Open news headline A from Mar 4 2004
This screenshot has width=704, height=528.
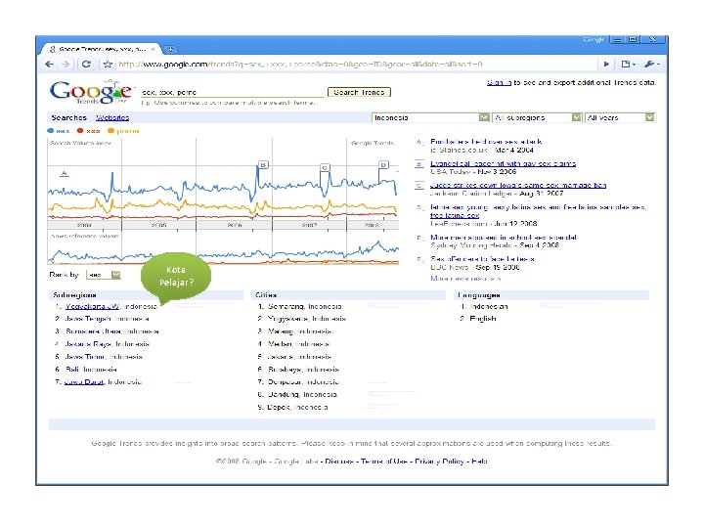(486, 142)
